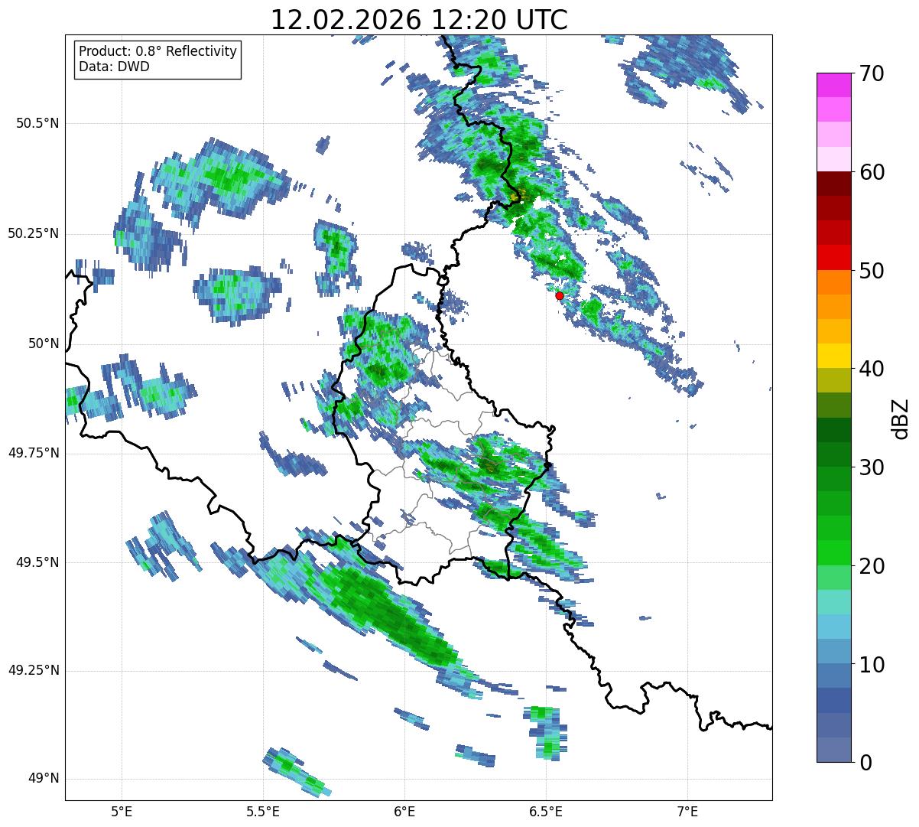
Task: Click the colorbar tick label 30
Action: (872, 467)
